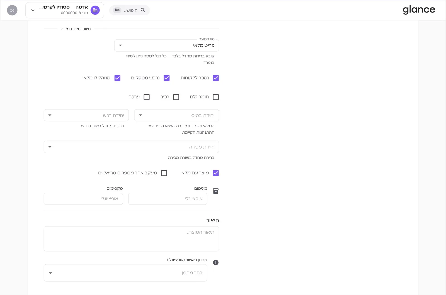Viewport: 446px width, 295px height.
Task: Click the ח.פ: 000000018 company number text
Action: coord(74,13)
